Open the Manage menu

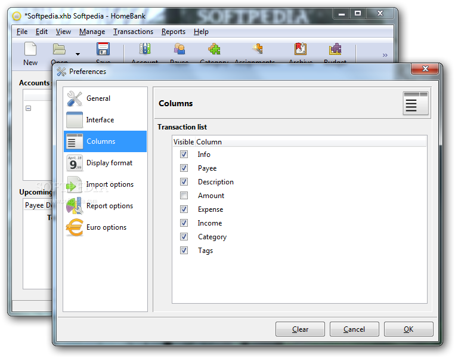(92, 32)
